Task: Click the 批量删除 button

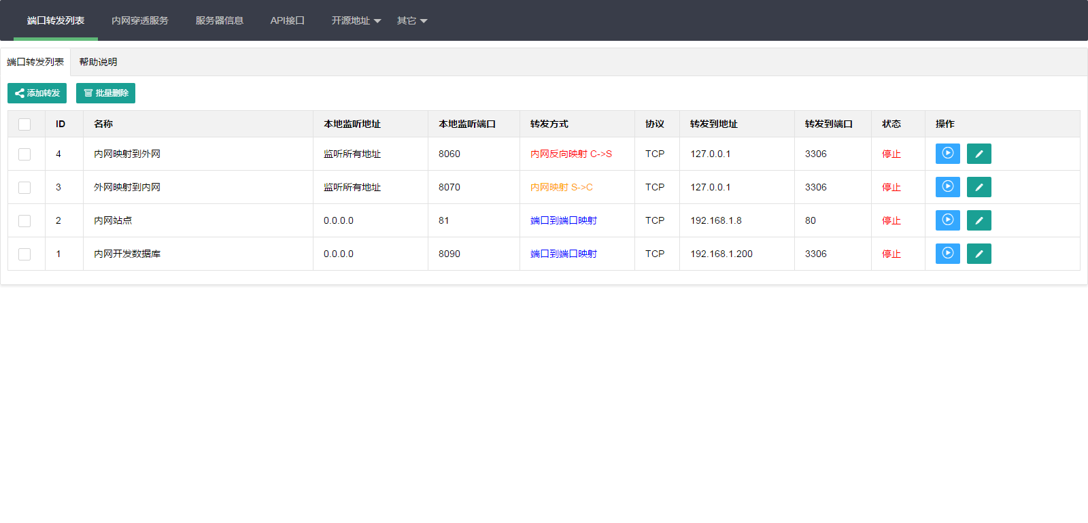Action: click(x=105, y=93)
